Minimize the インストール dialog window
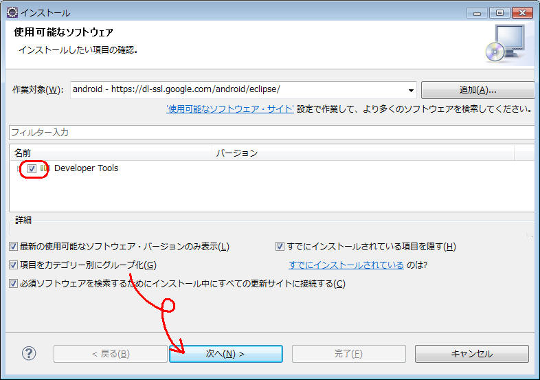540x380 pixels. (x=477, y=12)
